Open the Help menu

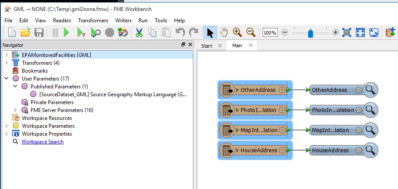pos(179,21)
